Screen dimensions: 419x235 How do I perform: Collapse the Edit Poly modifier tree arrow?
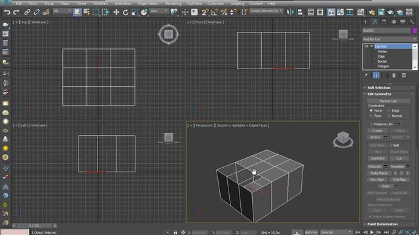371,46
